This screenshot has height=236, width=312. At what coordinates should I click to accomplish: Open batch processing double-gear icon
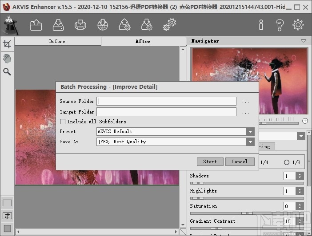click(169, 25)
